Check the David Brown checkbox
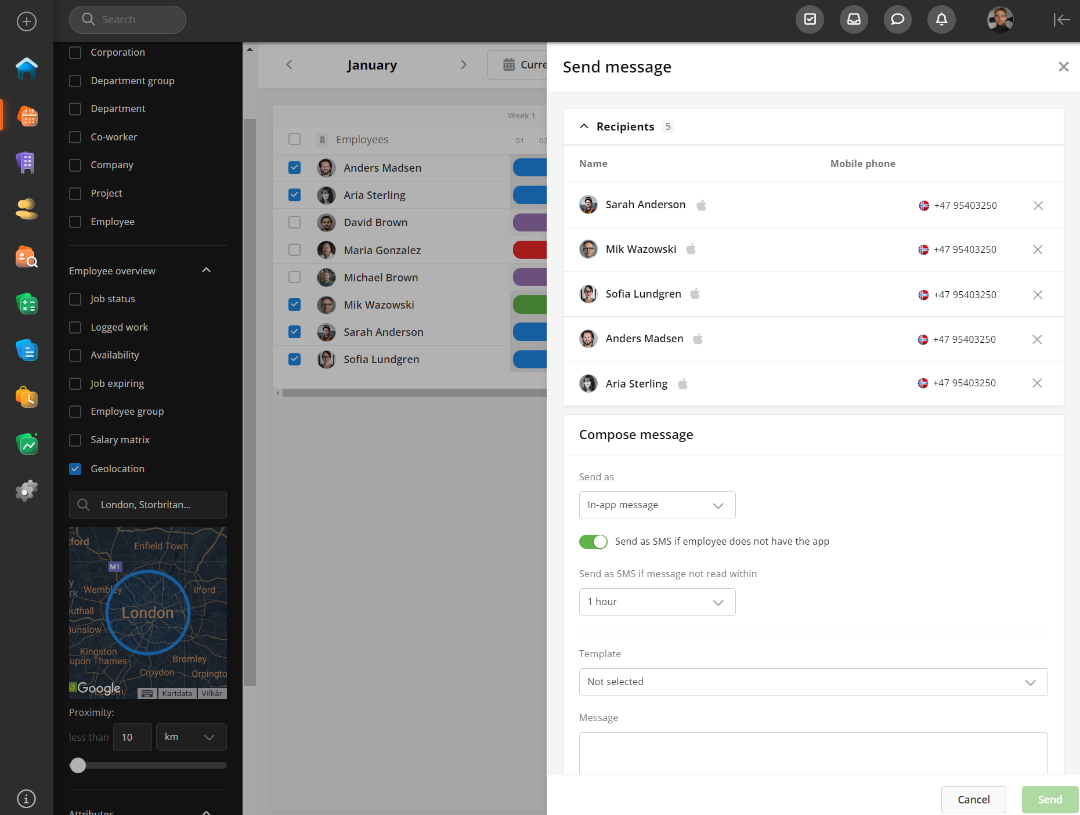 295,222
